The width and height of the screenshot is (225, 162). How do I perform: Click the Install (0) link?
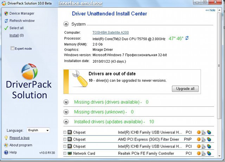pyautogui.click(x=17, y=35)
